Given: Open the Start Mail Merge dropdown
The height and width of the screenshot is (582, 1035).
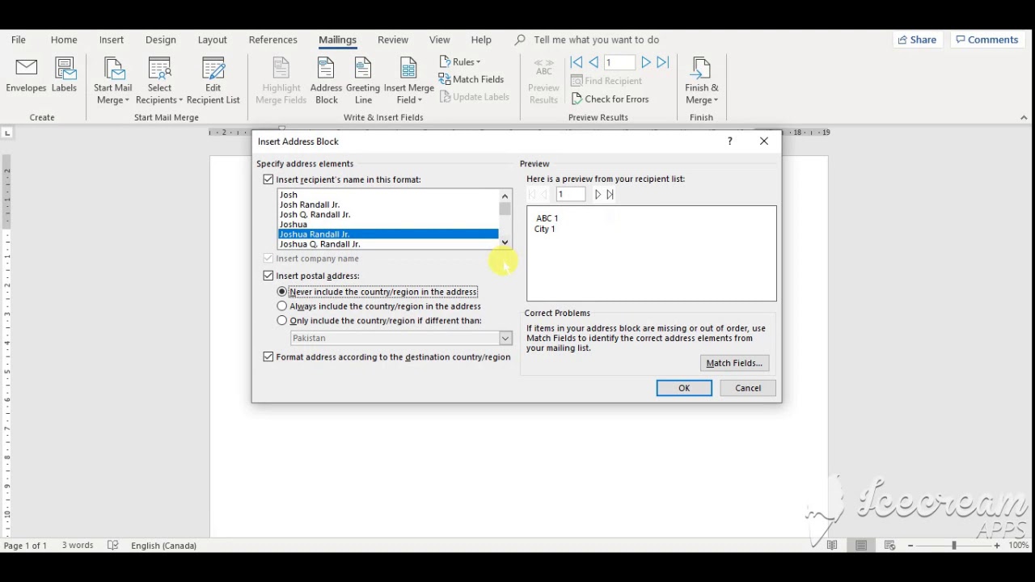Looking at the screenshot, I should pos(112,81).
